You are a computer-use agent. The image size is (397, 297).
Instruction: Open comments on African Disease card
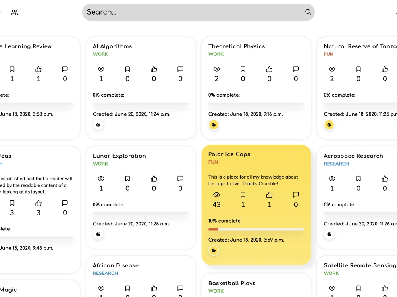click(x=180, y=288)
